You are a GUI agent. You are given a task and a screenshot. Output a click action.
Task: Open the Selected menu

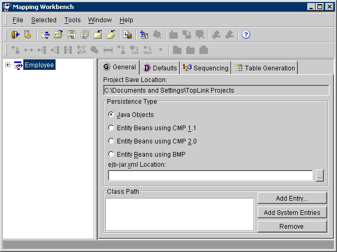pyautogui.click(x=43, y=20)
